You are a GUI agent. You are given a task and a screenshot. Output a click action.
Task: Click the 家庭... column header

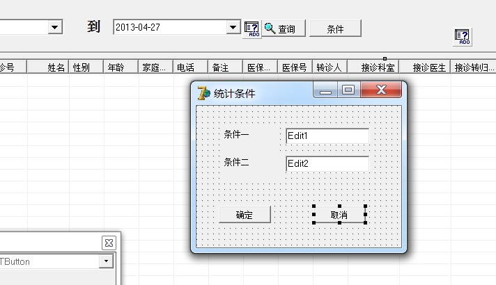click(x=155, y=67)
